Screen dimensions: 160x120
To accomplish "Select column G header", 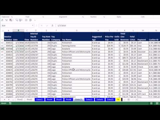I will click(x=77, y=31).
